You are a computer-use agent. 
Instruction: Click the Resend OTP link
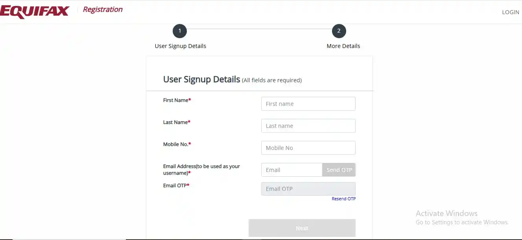[x=343, y=199]
